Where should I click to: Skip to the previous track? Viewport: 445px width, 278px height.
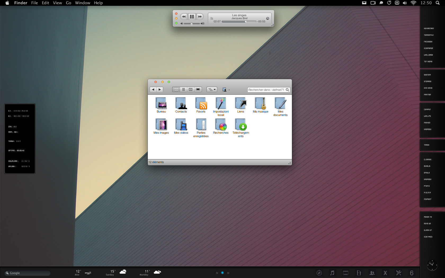[x=184, y=17]
